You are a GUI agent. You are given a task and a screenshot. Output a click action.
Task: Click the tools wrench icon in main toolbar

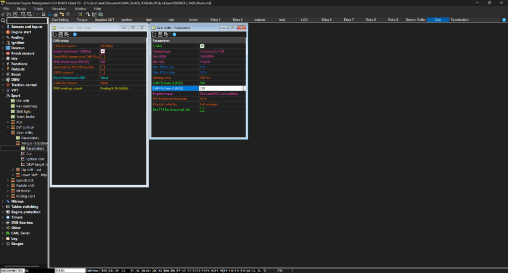[x=80, y=14]
